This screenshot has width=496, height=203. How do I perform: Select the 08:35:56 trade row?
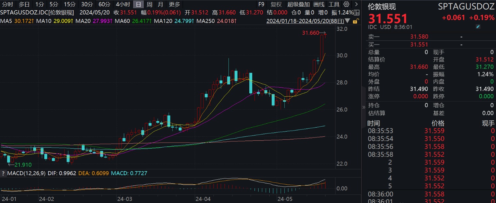(x=431, y=147)
